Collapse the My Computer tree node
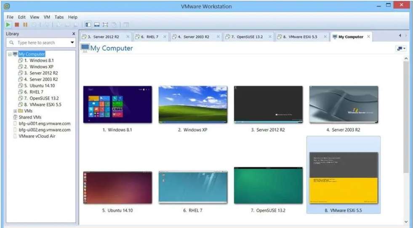This screenshot has width=413, height=228. click(x=10, y=54)
